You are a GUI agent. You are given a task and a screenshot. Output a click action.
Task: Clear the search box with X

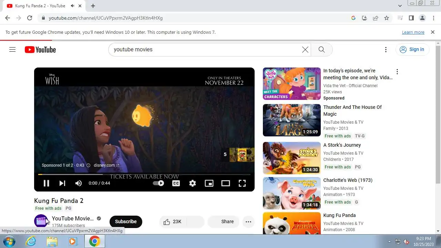click(305, 50)
